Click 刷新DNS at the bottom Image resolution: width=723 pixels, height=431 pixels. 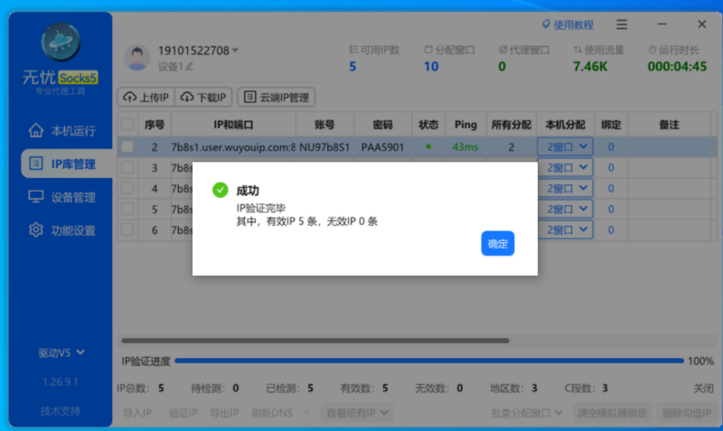point(272,413)
